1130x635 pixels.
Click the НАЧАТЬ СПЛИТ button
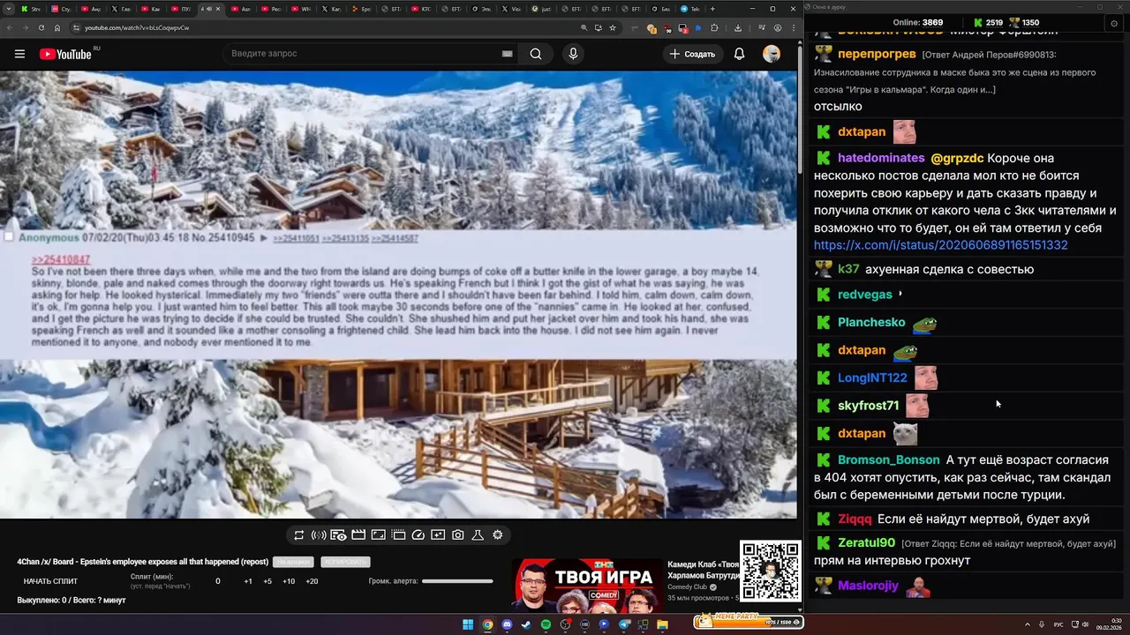[50, 581]
